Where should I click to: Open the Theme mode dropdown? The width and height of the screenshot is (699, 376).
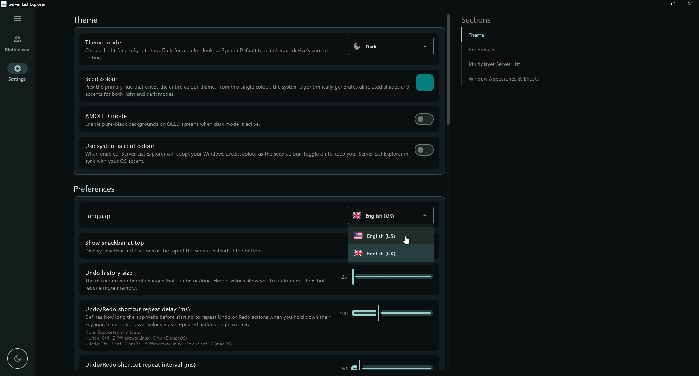coord(390,46)
